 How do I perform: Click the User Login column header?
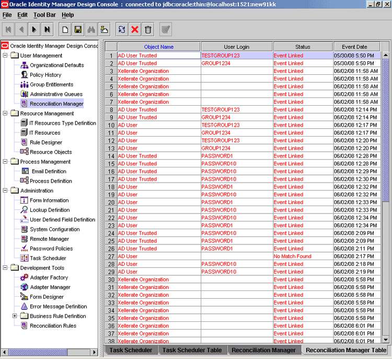click(x=236, y=47)
